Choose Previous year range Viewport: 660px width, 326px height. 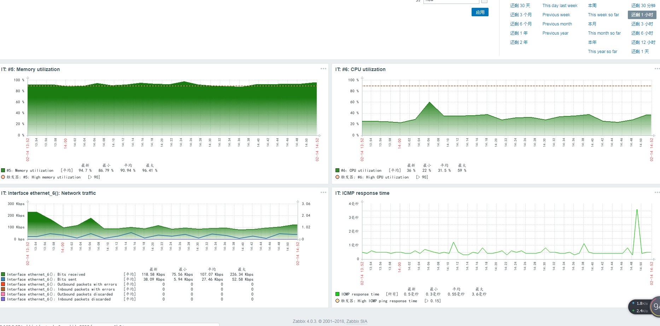(556, 33)
